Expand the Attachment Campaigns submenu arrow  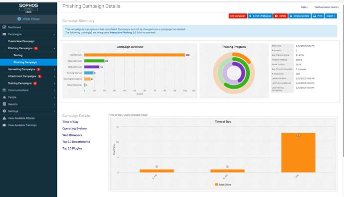click(54, 77)
